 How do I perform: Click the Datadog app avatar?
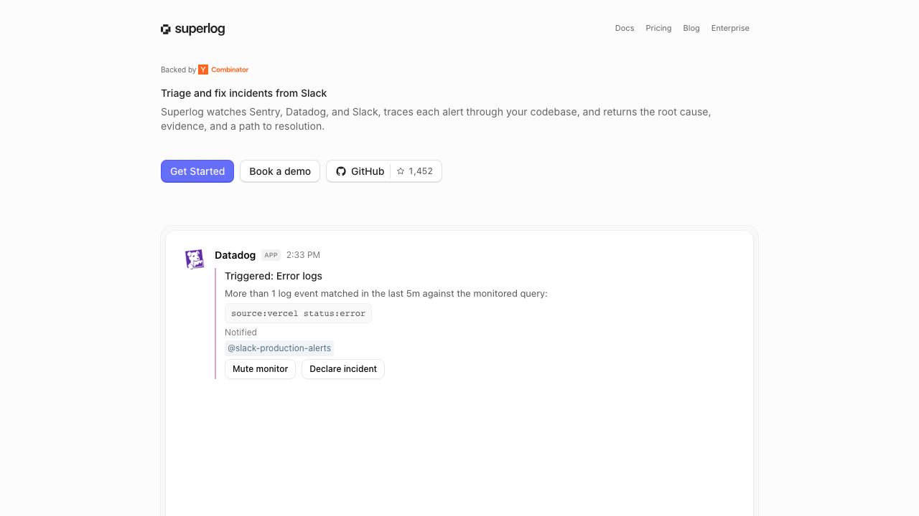click(195, 259)
